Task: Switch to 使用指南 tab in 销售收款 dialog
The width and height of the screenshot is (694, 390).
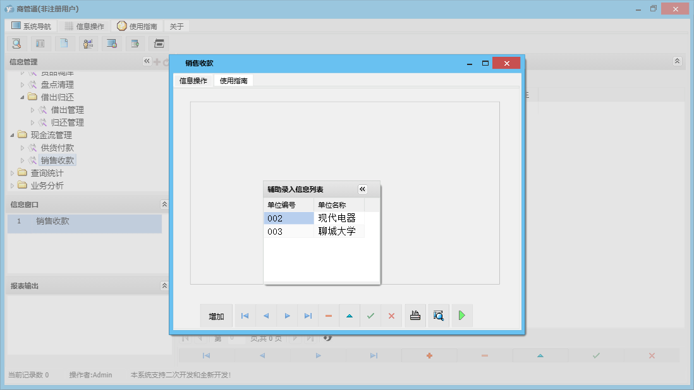Action: tap(234, 80)
